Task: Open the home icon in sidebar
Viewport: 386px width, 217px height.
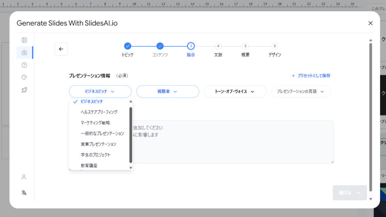Action: [x=24, y=52]
